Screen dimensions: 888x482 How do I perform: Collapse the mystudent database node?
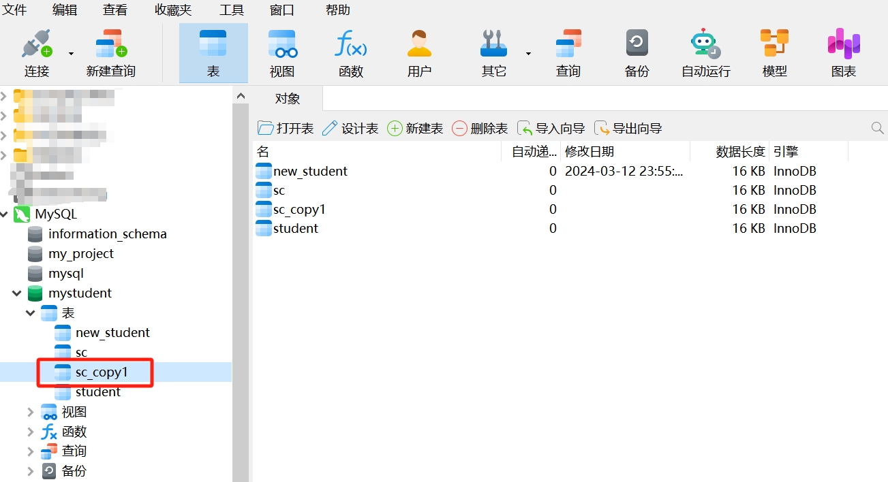(x=17, y=293)
